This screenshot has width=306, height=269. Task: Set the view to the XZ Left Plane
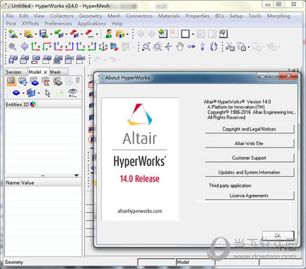[x=58, y=47]
